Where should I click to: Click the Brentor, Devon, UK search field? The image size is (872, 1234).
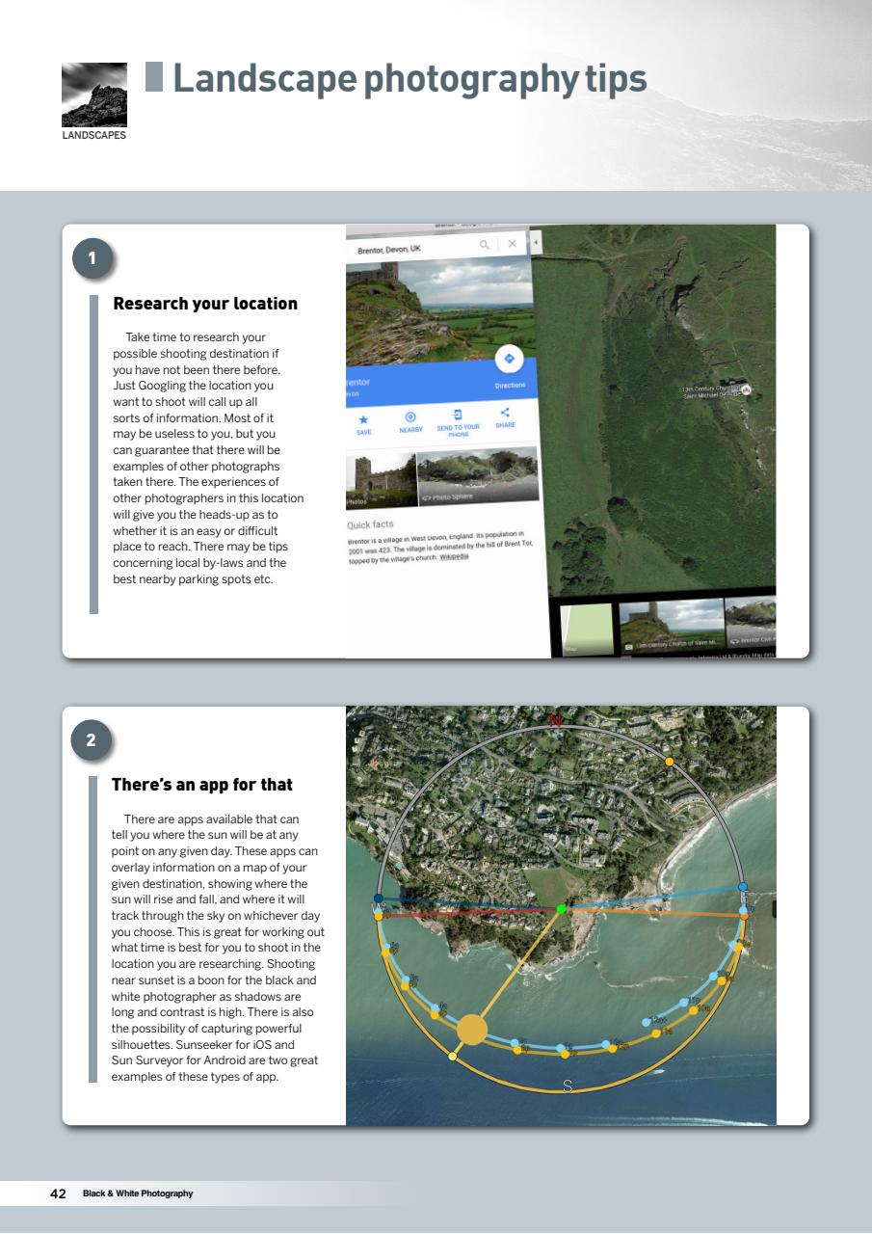[410, 248]
